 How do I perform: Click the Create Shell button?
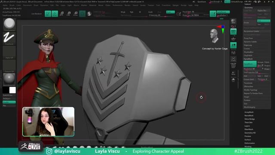click(250, 79)
